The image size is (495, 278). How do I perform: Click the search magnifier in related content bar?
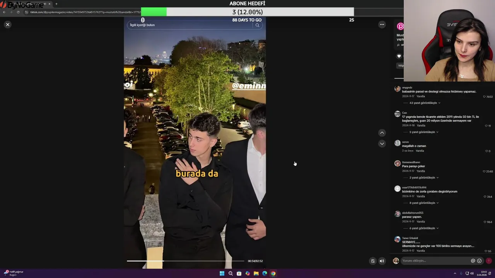[x=257, y=25]
